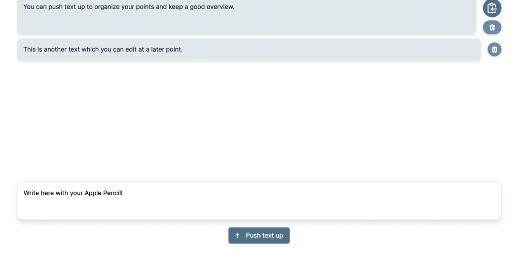Delete the 'This is another text' note
The image size is (519, 259).
pos(494,50)
